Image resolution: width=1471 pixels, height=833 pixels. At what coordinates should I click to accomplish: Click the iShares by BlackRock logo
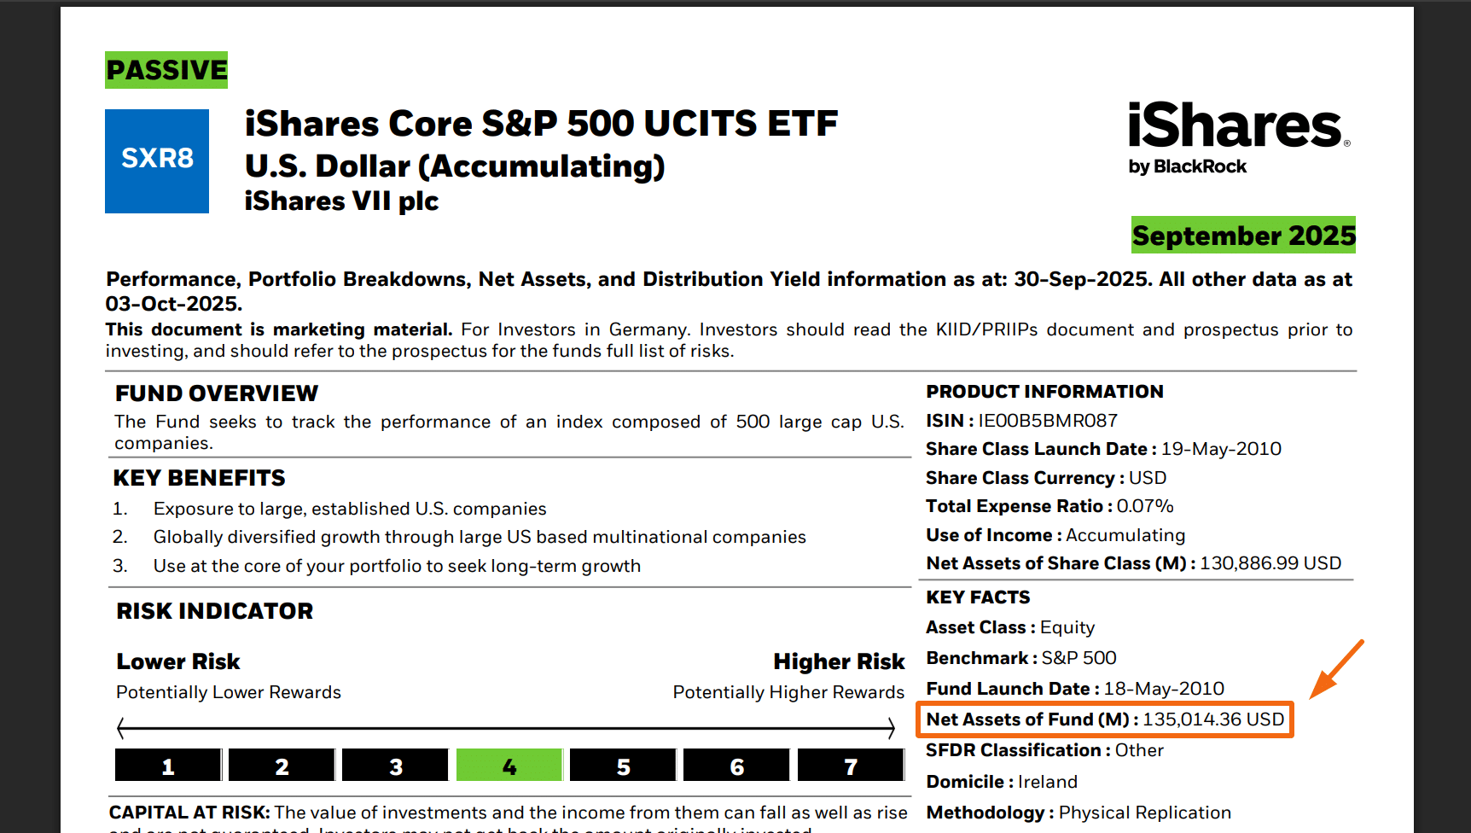click(x=1238, y=137)
